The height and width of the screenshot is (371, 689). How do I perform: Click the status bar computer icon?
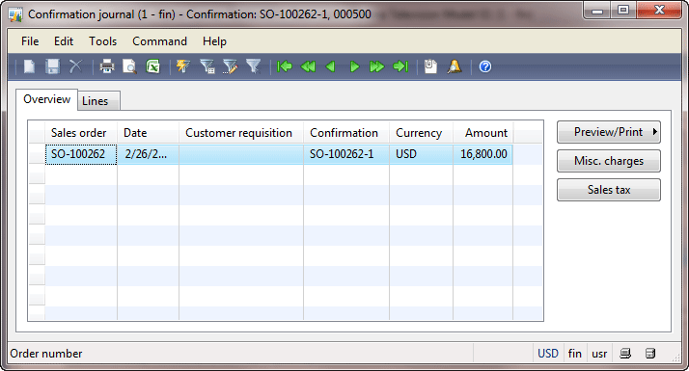tap(625, 354)
